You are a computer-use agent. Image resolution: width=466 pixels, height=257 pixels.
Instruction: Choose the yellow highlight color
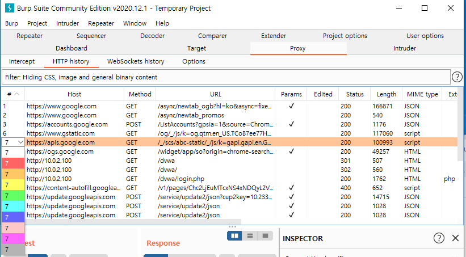pos(13,185)
